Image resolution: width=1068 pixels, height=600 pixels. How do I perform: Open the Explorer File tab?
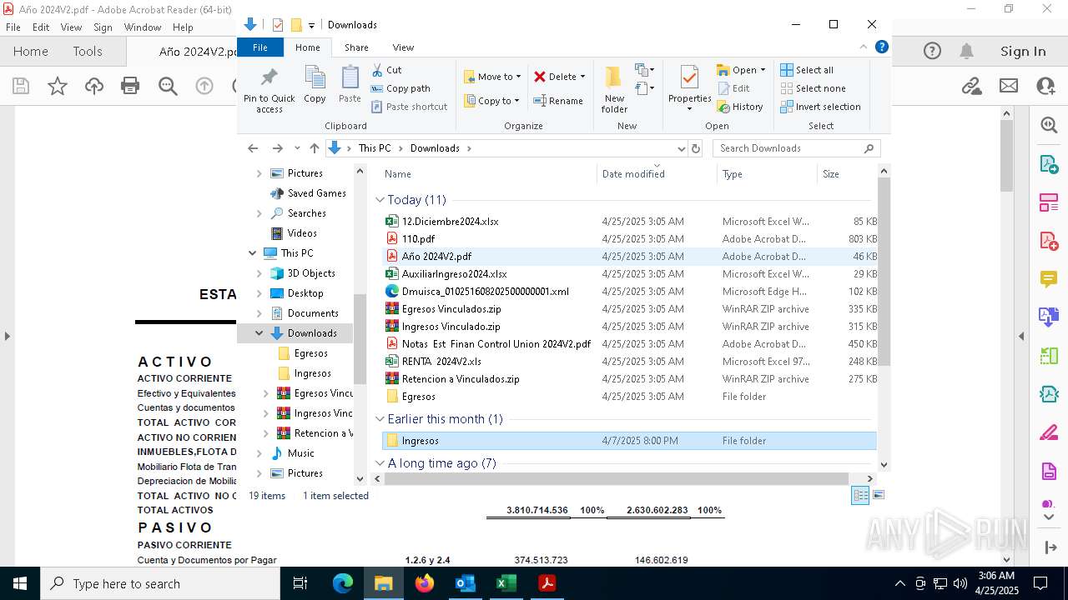click(260, 47)
